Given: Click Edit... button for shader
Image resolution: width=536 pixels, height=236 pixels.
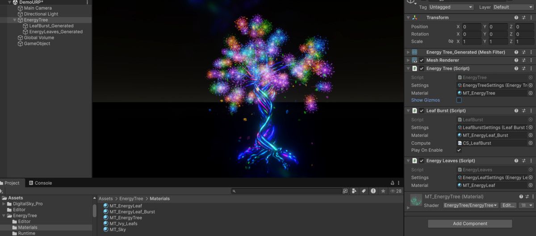Looking at the screenshot, I should click(x=509, y=205).
